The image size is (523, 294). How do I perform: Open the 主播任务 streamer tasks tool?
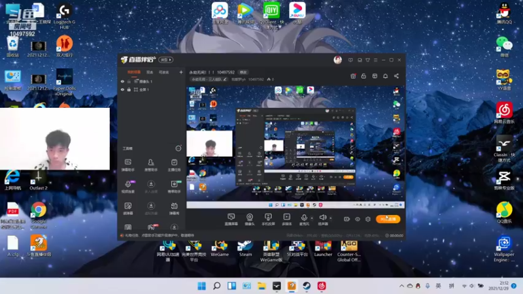[174, 165]
